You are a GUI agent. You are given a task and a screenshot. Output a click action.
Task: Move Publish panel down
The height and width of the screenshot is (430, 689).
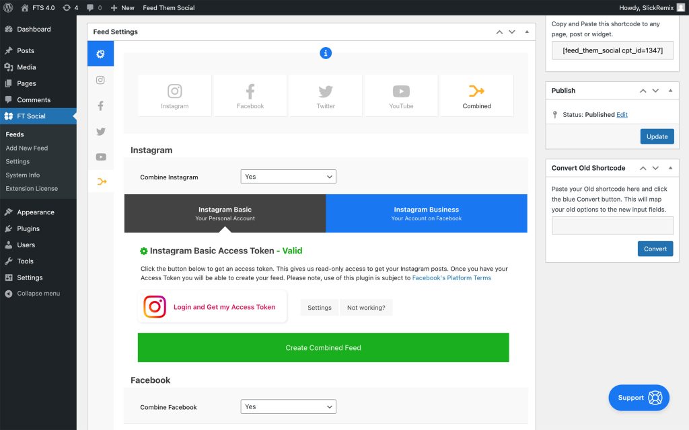pyautogui.click(x=655, y=91)
